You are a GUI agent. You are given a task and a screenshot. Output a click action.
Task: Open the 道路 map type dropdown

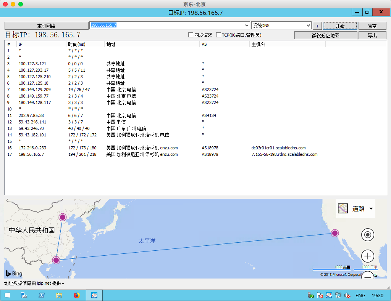point(355,208)
